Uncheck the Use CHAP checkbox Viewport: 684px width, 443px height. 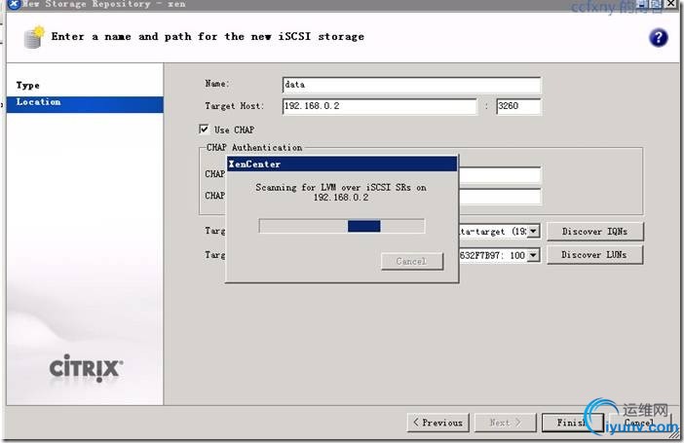tap(204, 129)
